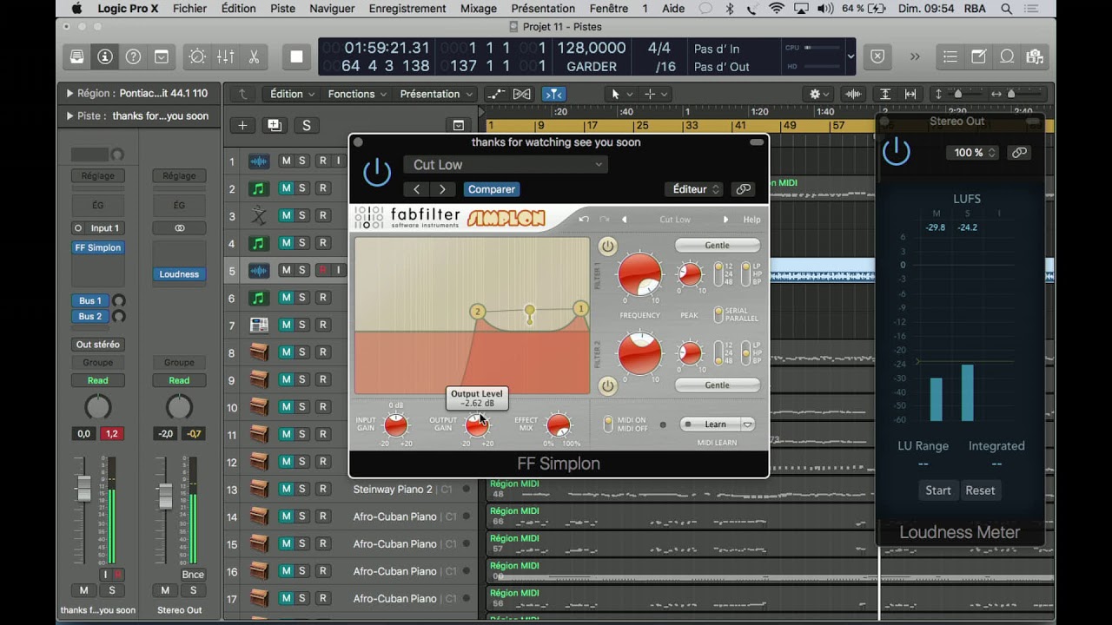Select the audio icon of track 1
The image size is (1112, 625).
pyautogui.click(x=259, y=161)
